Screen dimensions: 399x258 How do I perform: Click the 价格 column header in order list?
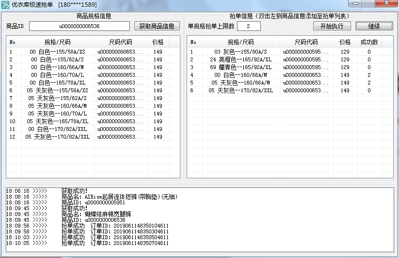[x=345, y=42]
